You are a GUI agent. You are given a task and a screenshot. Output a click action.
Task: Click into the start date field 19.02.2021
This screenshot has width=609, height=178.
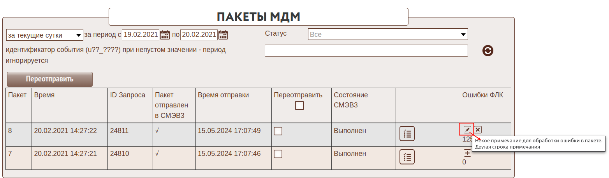click(x=140, y=35)
